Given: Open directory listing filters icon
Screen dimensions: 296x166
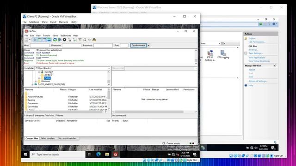Looking at the screenshot, I should 80,40.
